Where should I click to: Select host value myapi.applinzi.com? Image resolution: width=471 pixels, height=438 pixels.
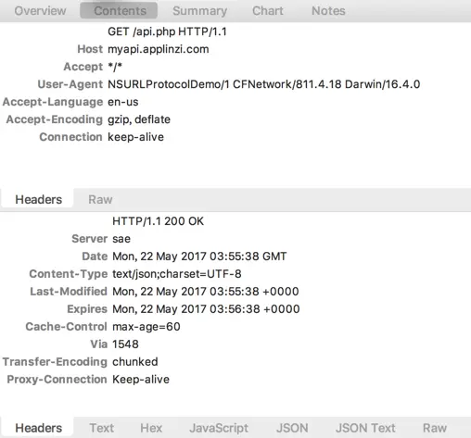coord(159,49)
